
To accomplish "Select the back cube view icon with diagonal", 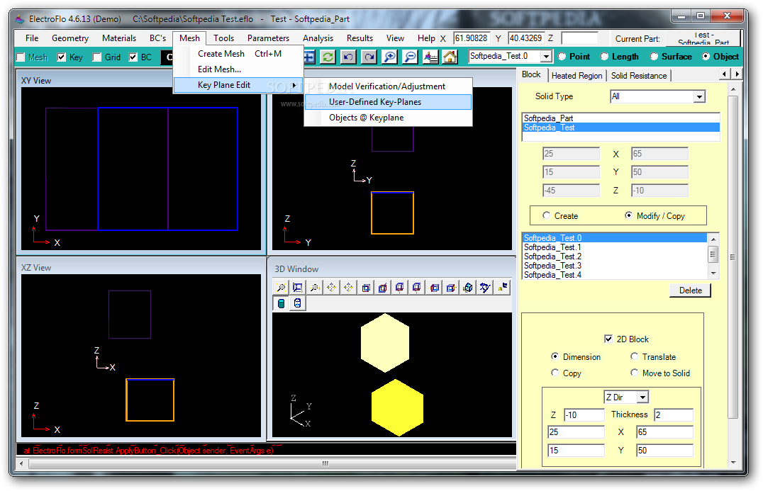I will (383, 288).
